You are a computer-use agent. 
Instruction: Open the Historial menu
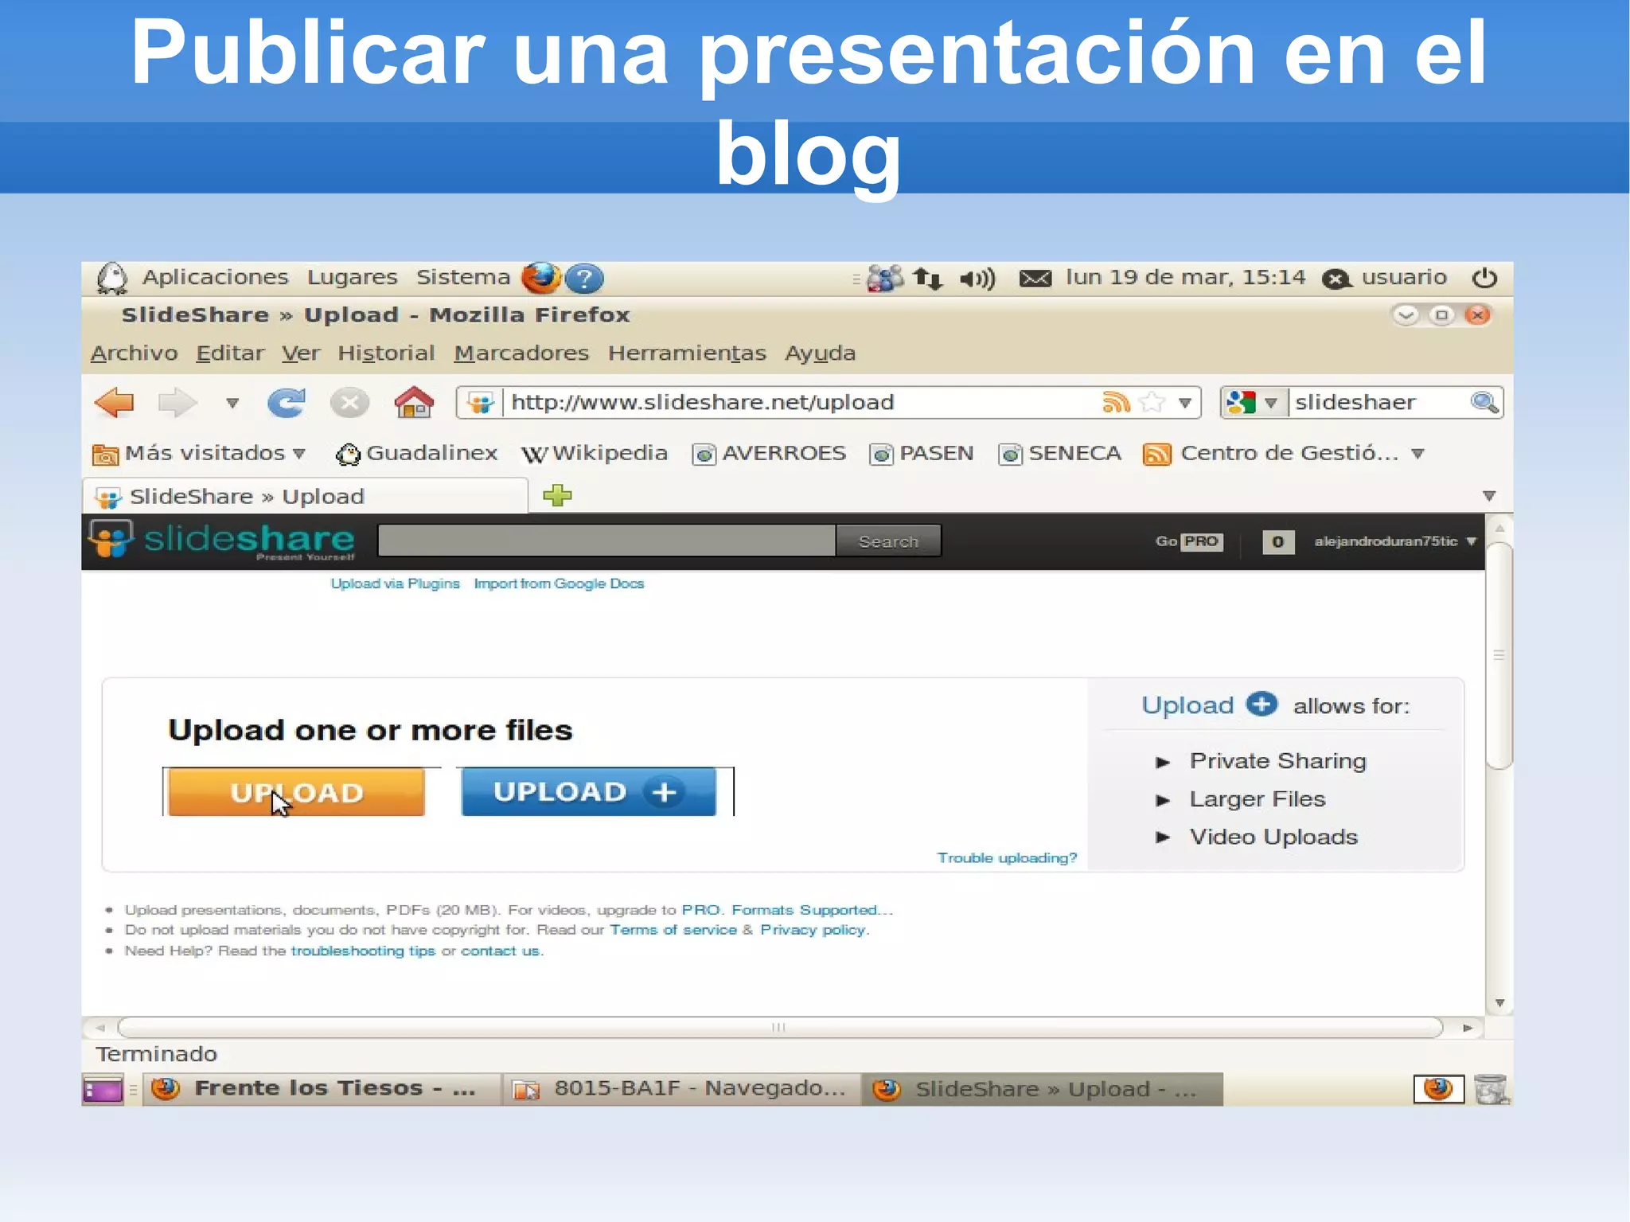tap(386, 353)
